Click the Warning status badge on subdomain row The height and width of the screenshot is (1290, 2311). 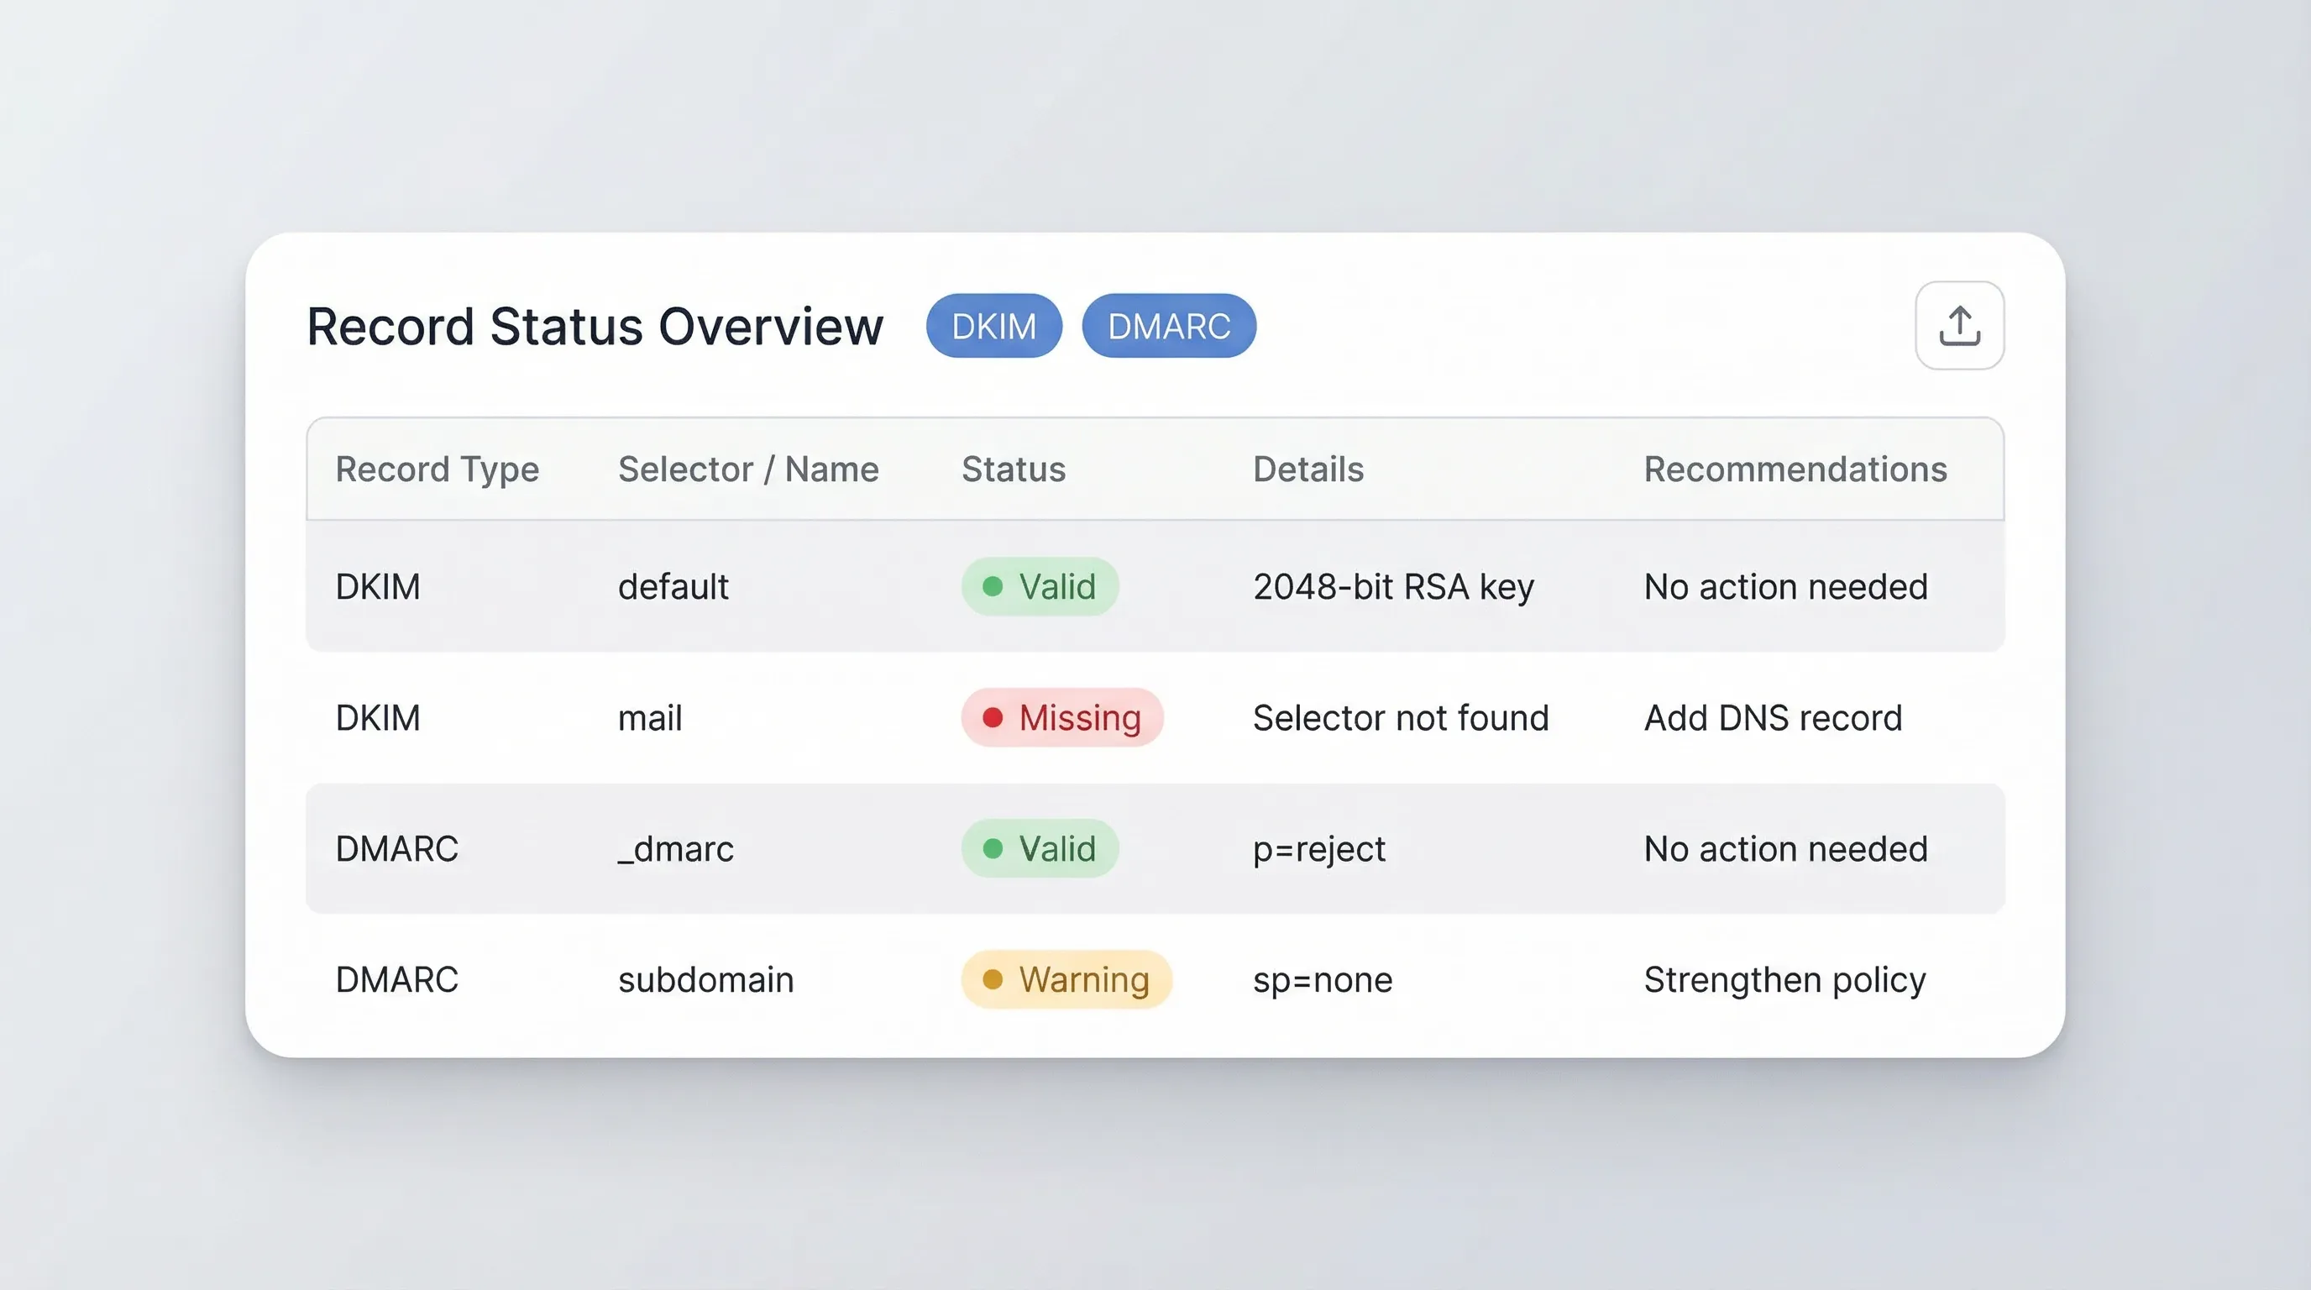click(1066, 979)
